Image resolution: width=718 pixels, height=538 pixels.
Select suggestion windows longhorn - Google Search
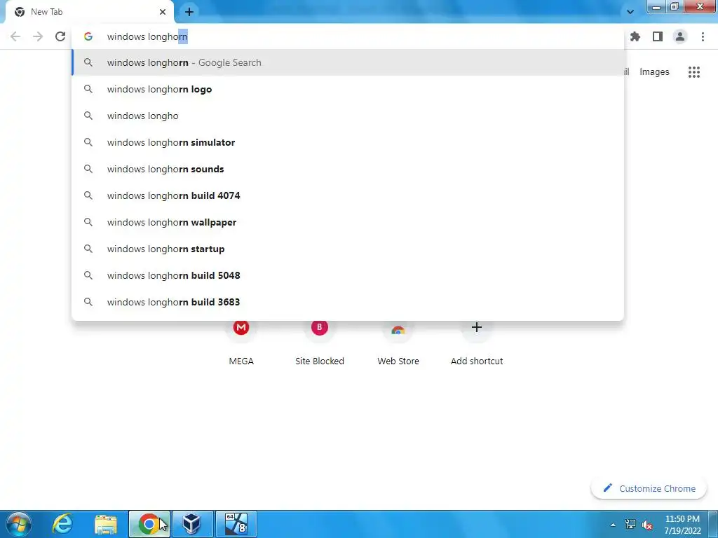(348, 62)
